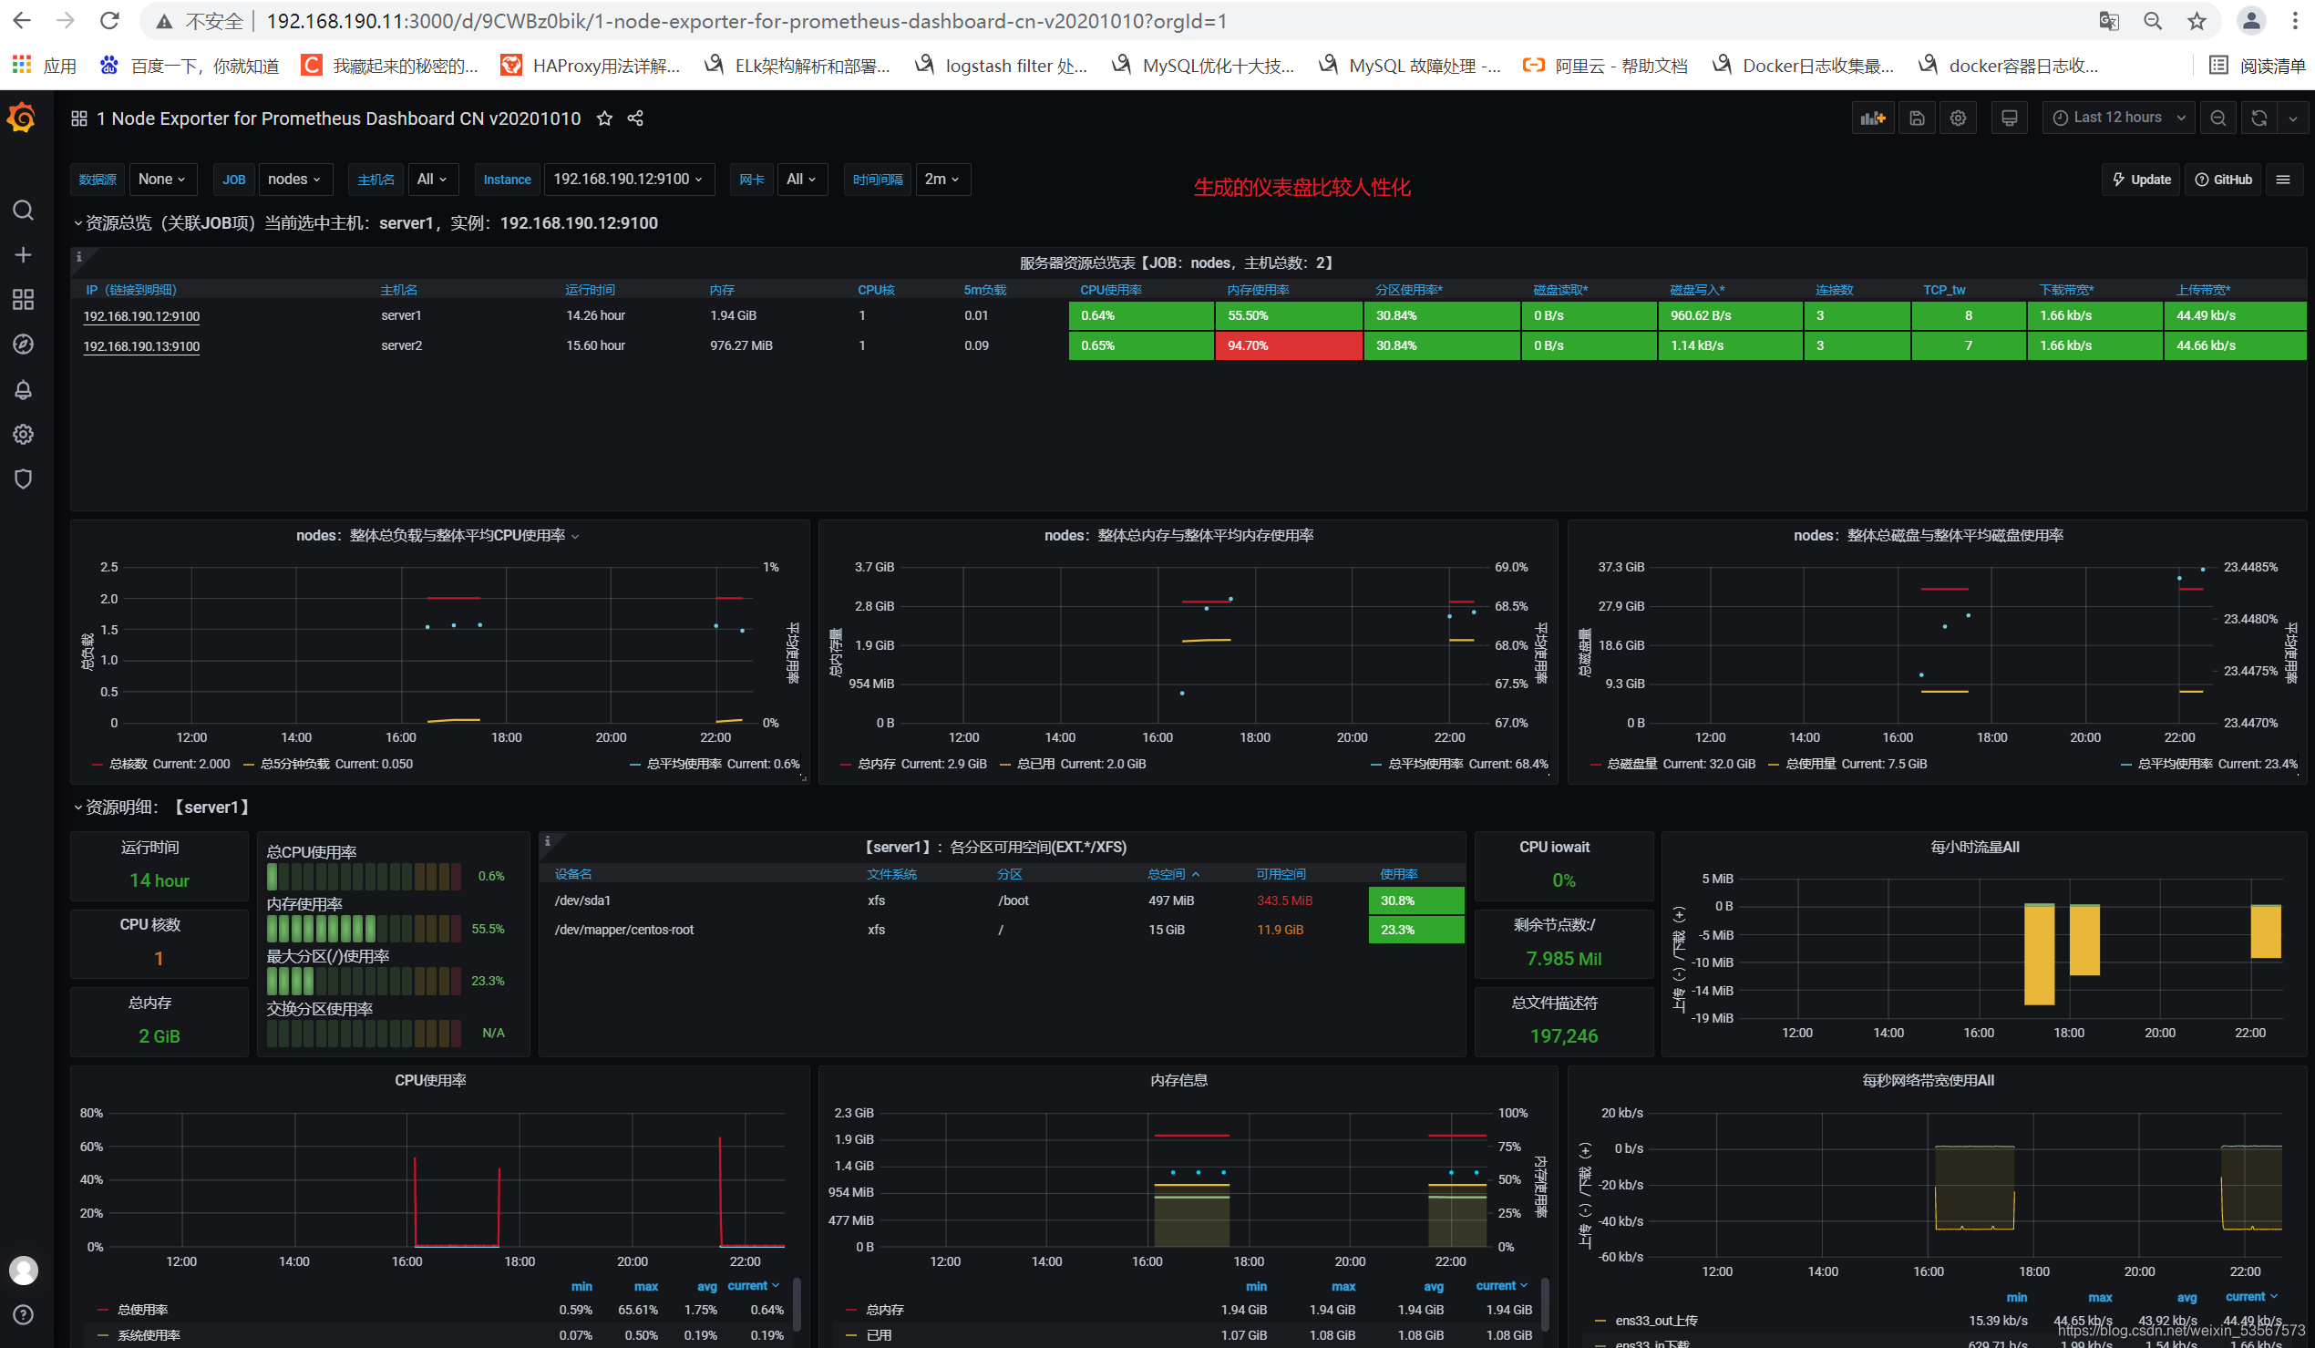Sort by CPU使用率 column header
2315x1348 pixels.
tap(1111, 290)
